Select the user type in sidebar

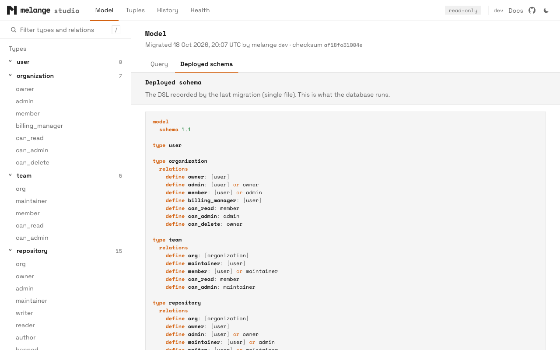(x=23, y=62)
